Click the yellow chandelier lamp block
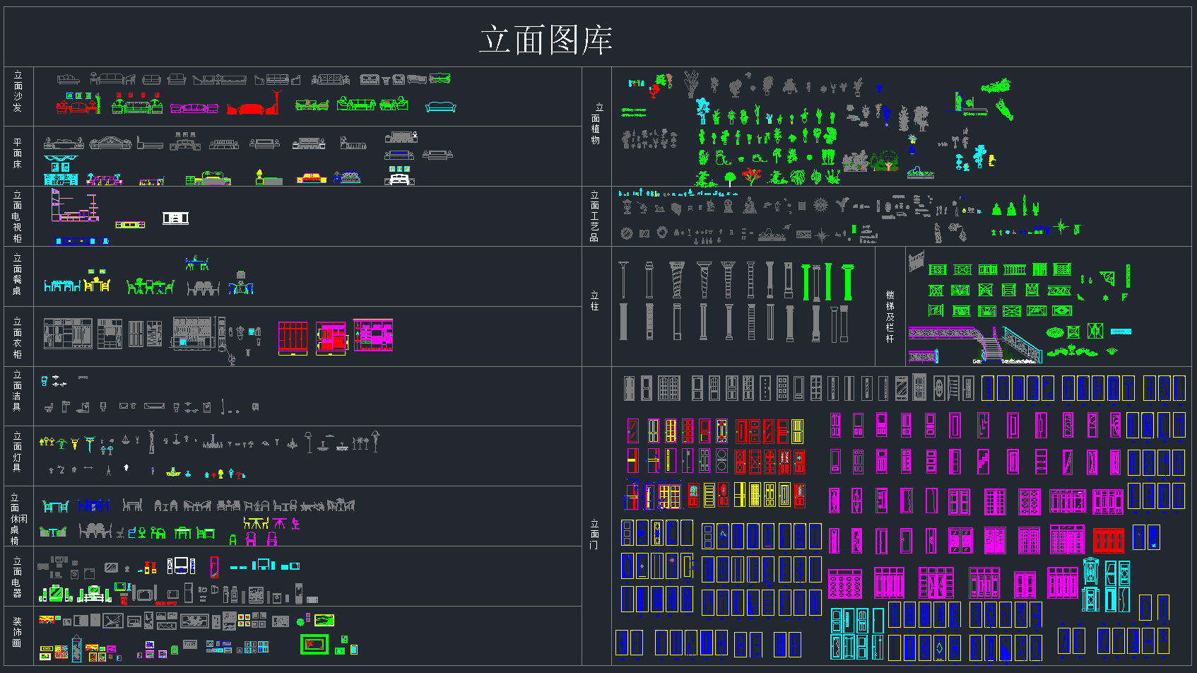 173,472
